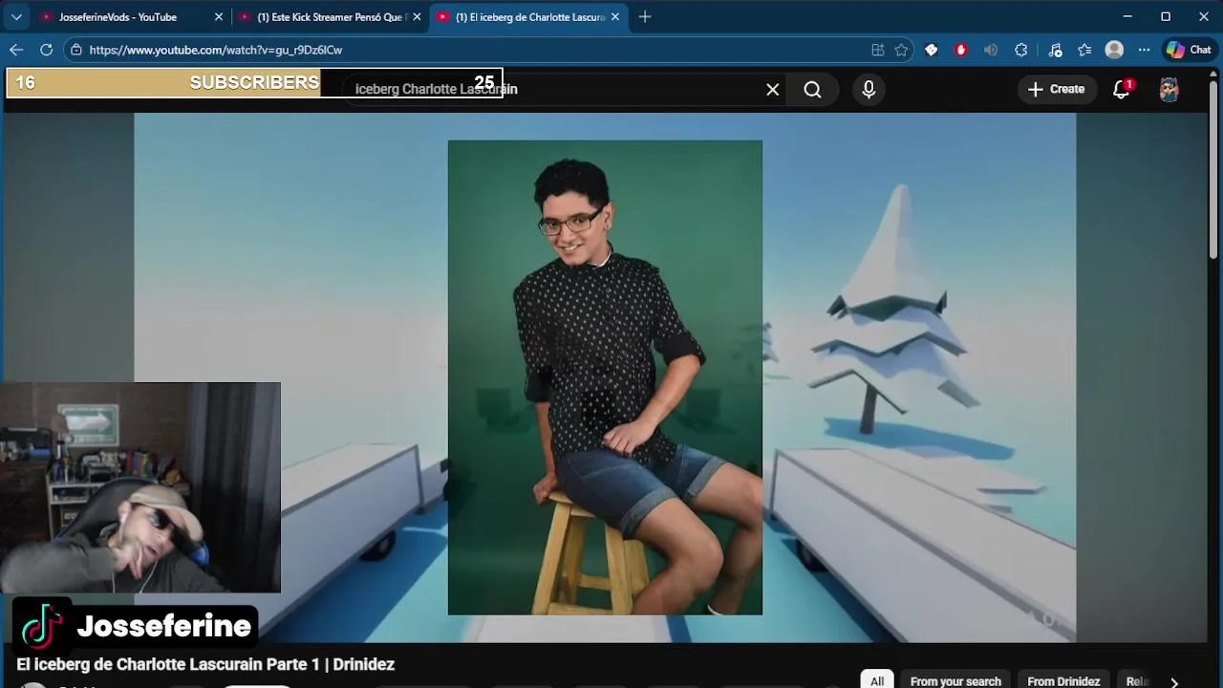
Task: Open browser Settings and more menu
Action: pos(1144,50)
